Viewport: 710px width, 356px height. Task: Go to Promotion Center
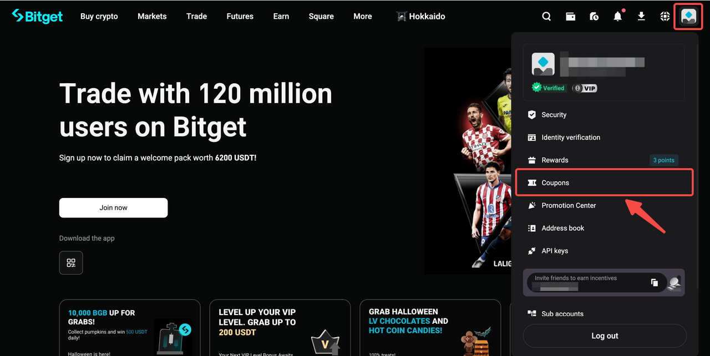click(x=603, y=205)
